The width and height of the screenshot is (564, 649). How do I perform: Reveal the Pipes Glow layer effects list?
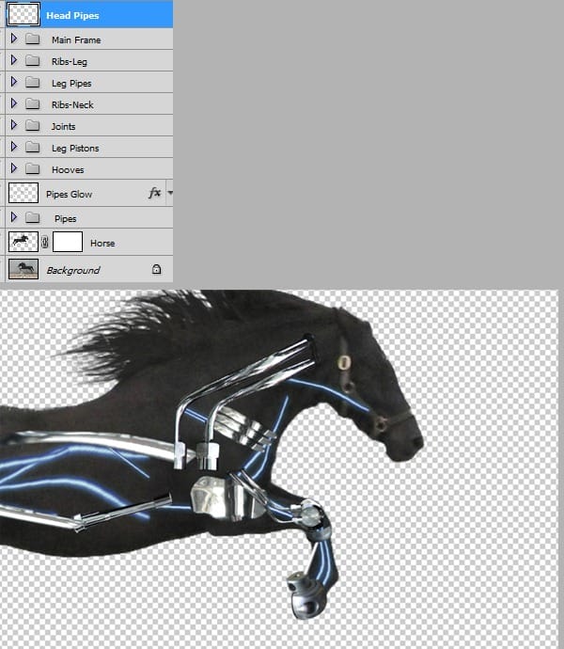(x=170, y=193)
